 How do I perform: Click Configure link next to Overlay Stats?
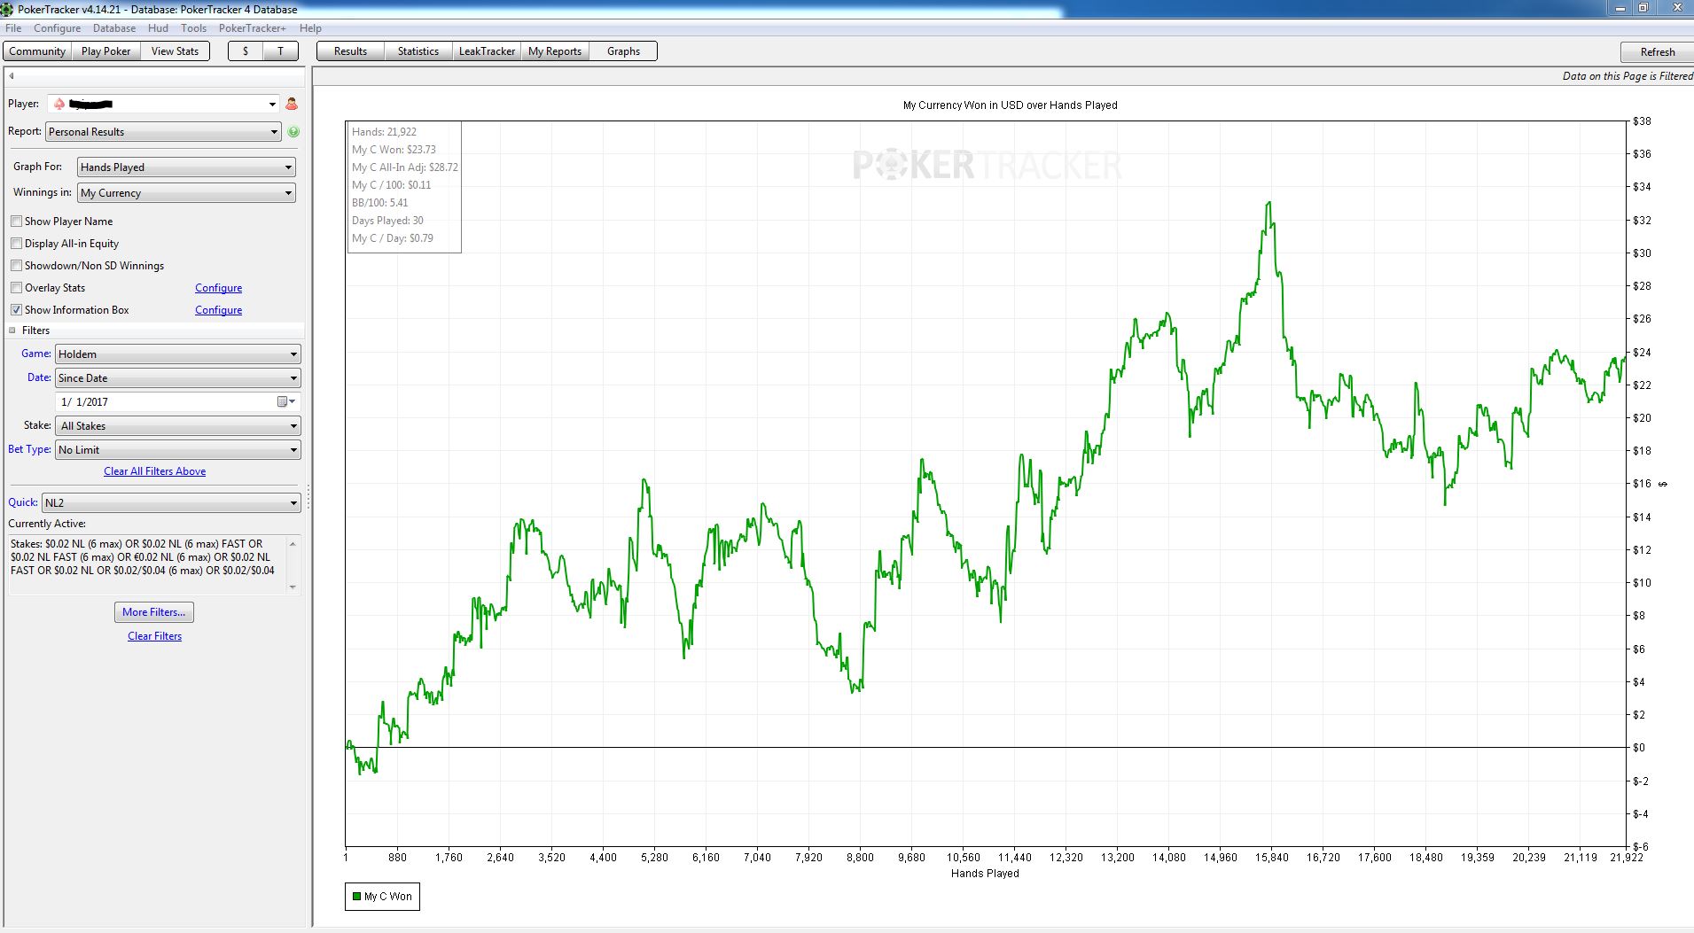pos(218,288)
